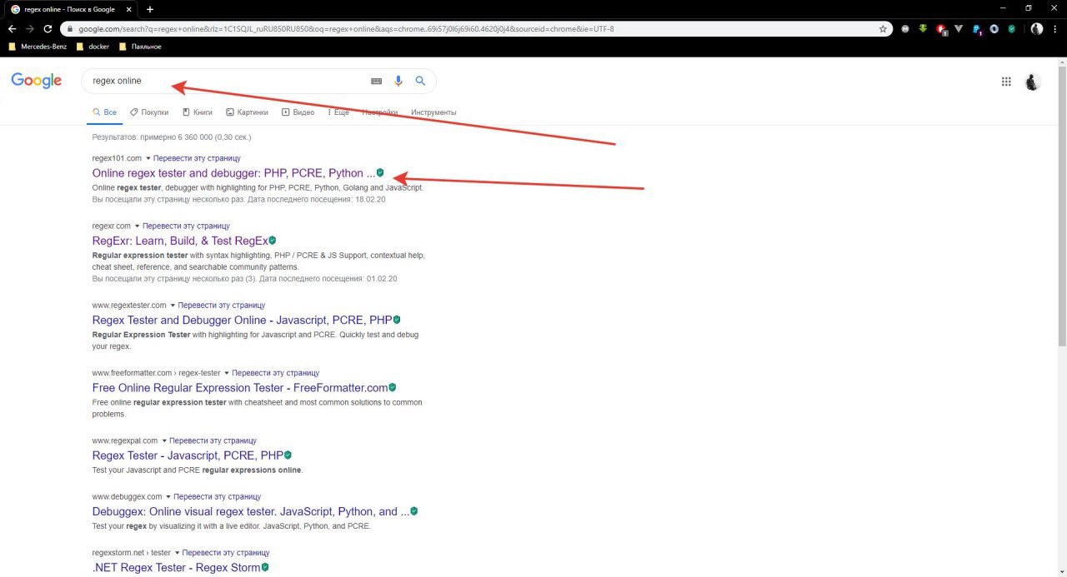The image size is (1067, 577).
Task: Open the on-screen keyboard in search box
Action: pyautogui.click(x=376, y=81)
